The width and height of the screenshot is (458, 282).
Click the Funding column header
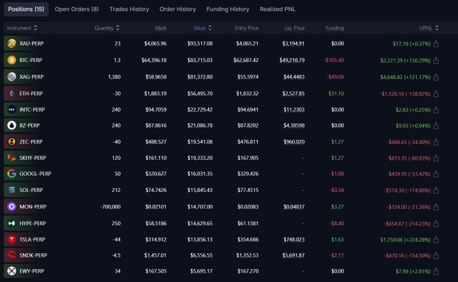335,28
